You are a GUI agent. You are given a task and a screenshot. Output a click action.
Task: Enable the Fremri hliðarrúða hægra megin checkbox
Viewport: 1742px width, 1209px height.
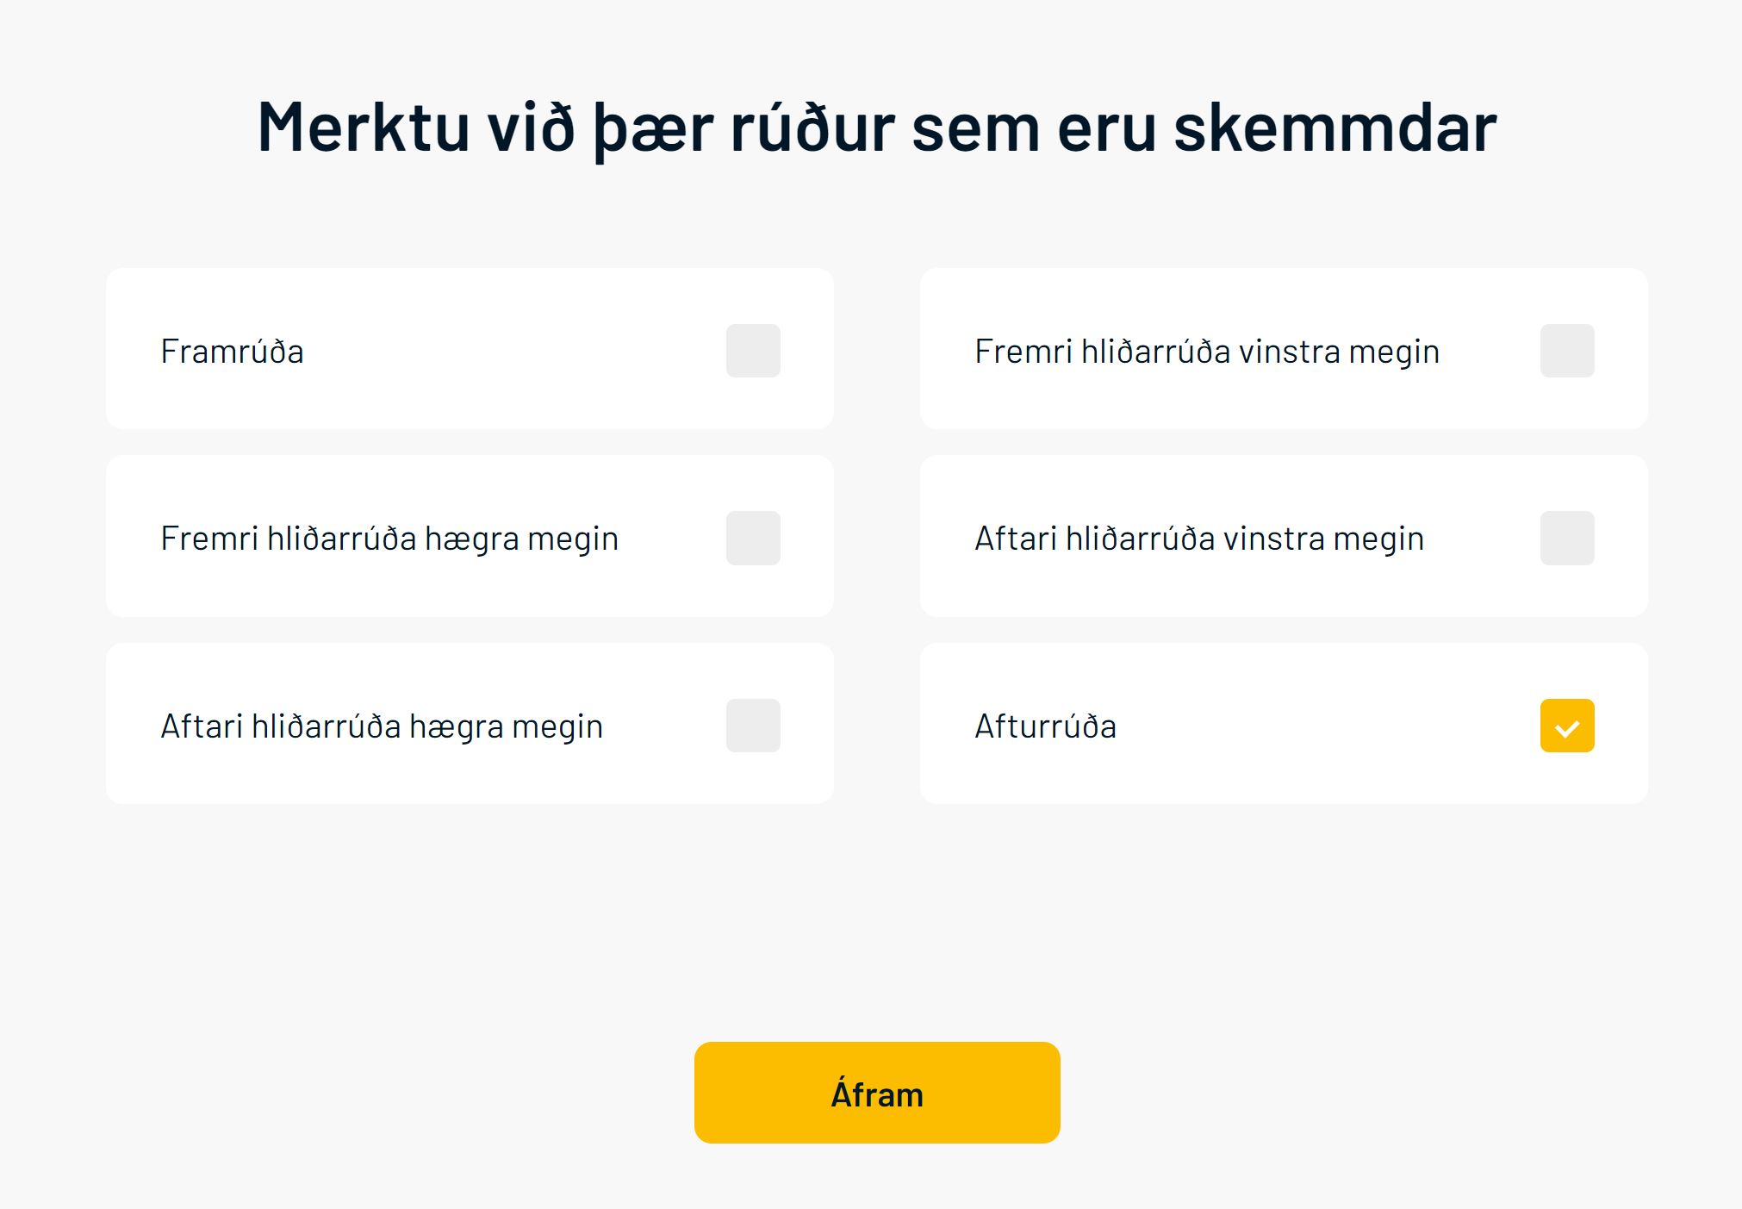753,538
